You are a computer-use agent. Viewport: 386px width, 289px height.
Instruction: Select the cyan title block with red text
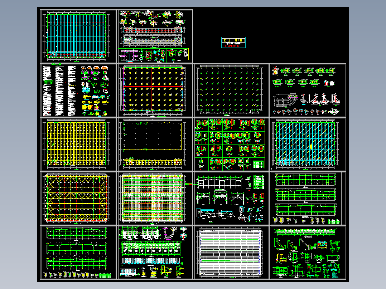click(233, 42)
